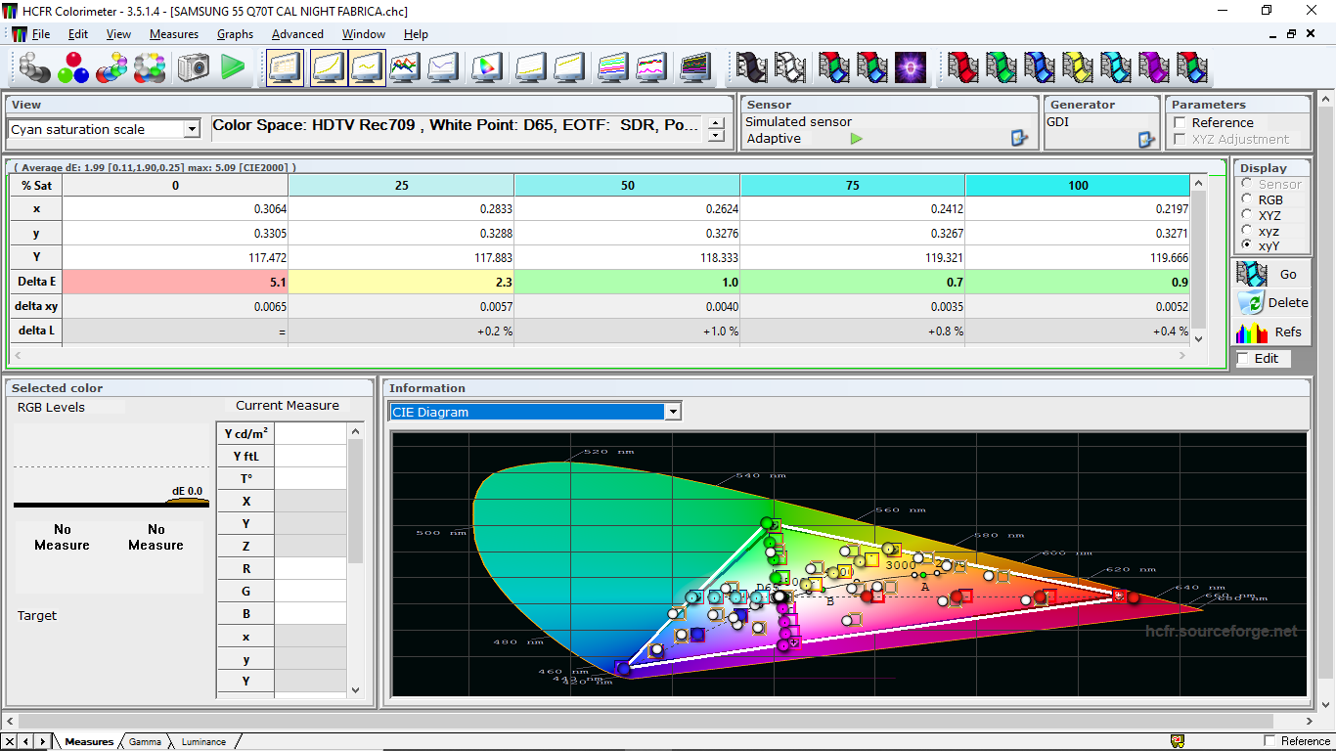Click the color space info text field

[458, 126]
